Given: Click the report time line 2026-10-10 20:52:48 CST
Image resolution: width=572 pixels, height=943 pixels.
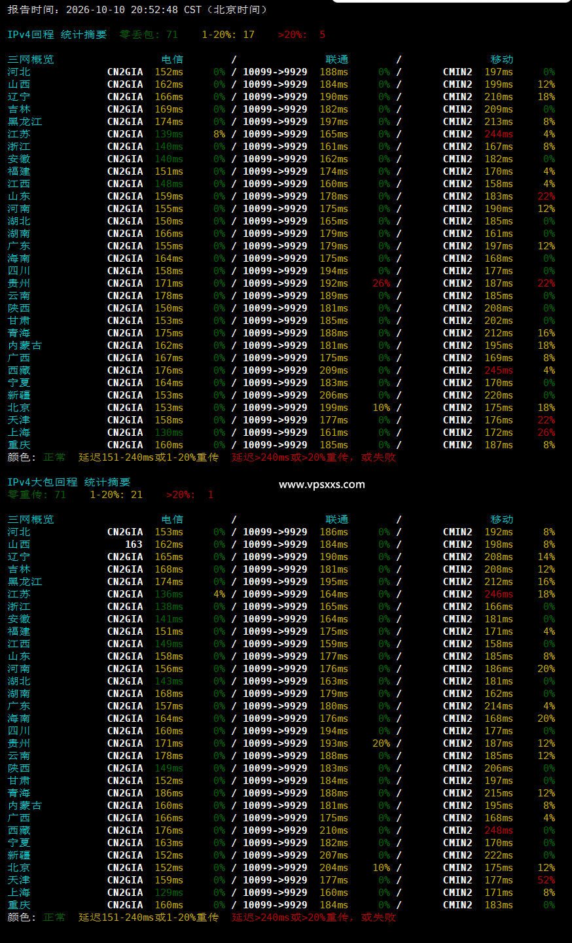Looking at the screenshot, I should 137,10.
